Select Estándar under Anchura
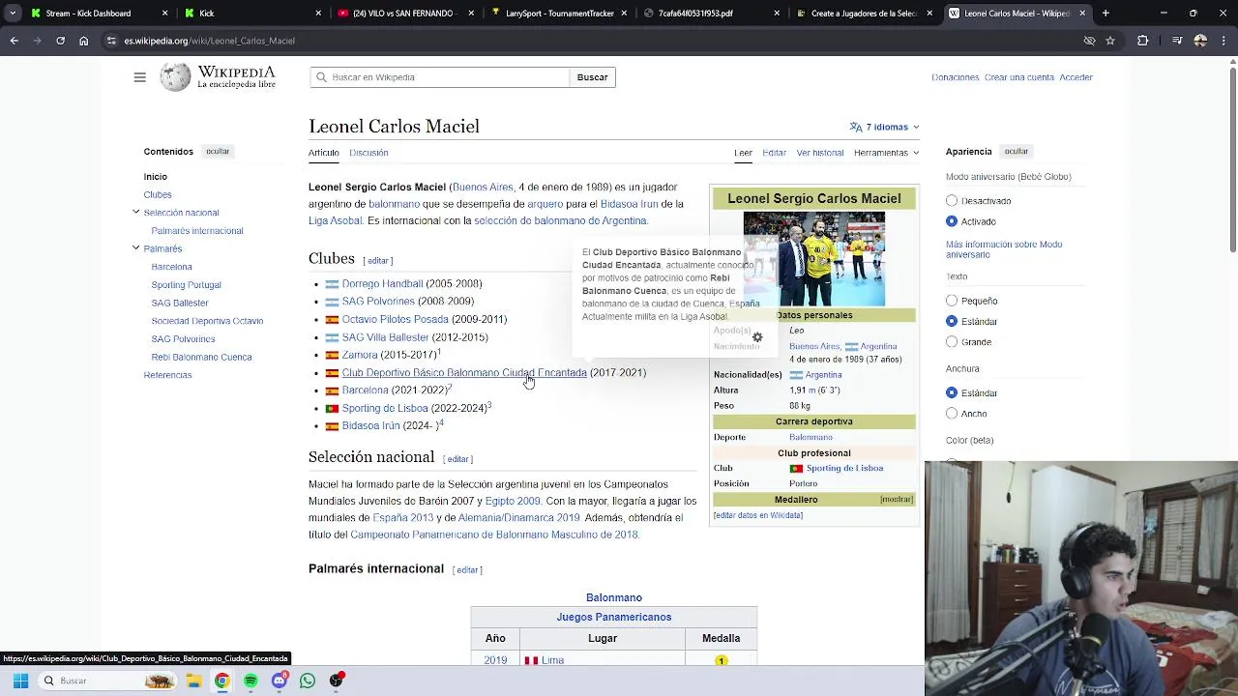This screenshot has width=1238, height=696. click(952, 393)
